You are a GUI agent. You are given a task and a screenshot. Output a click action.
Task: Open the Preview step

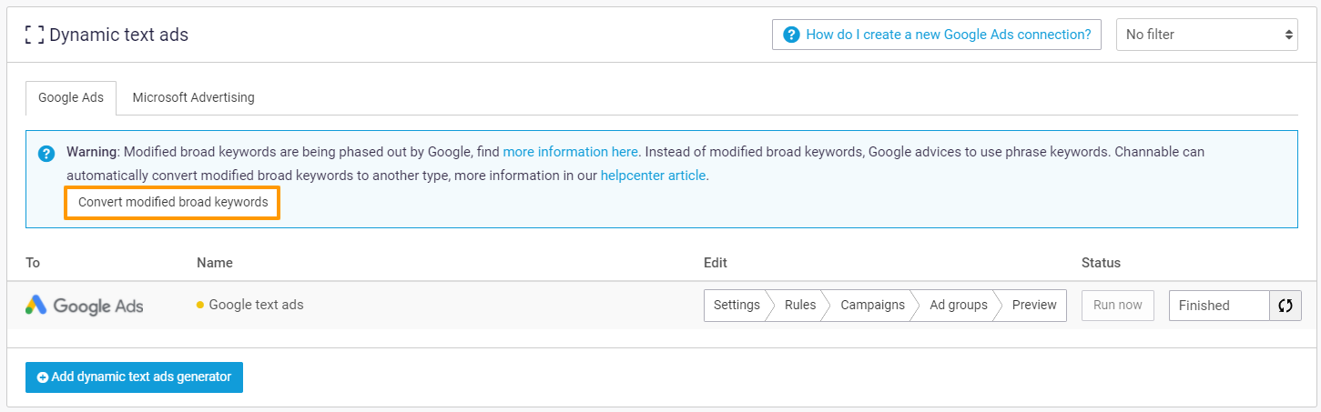click(x=1034, y=306)
